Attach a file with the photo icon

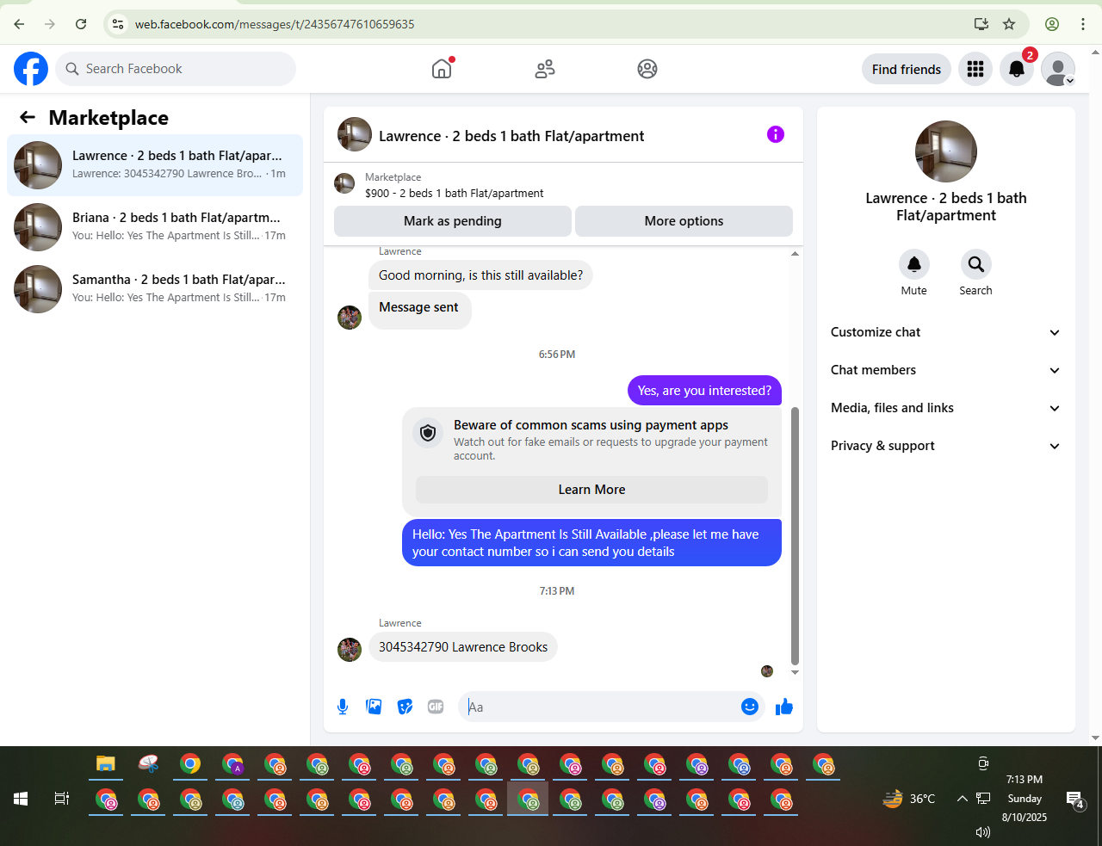(x=374, y=707)
